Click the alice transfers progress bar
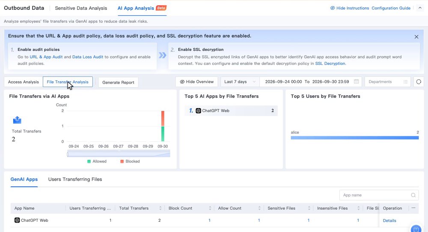Viewport: 428px width, 232px height. click(x=354, y=138)
